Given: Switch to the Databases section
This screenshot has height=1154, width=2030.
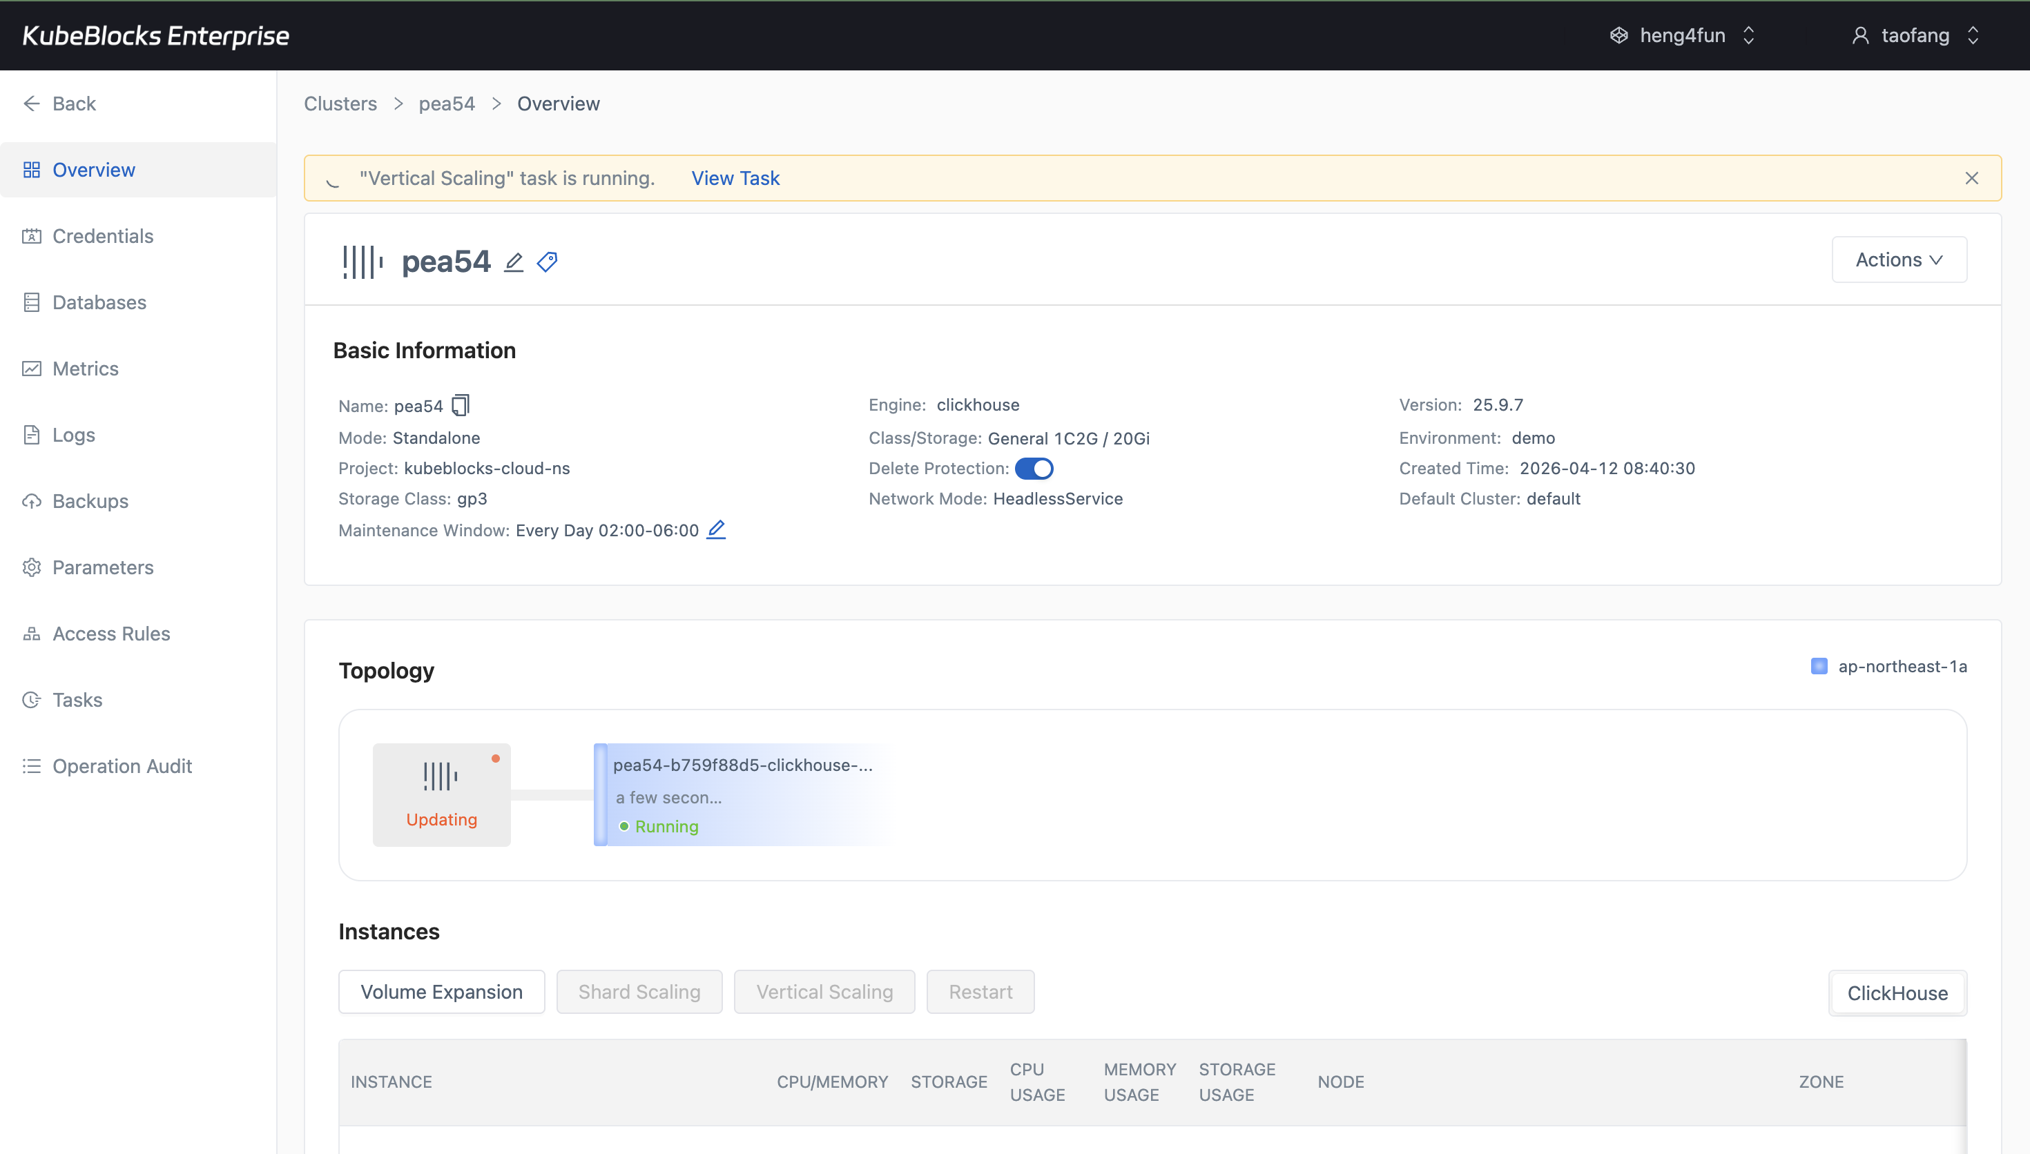Looking at the screenshot, I should point(32,302).
